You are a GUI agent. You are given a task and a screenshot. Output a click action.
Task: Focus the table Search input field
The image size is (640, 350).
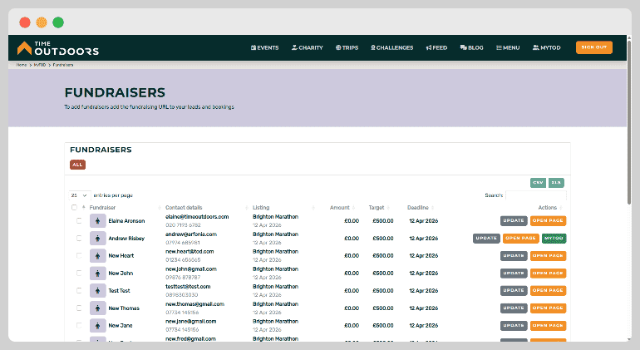tap(534, 195)
